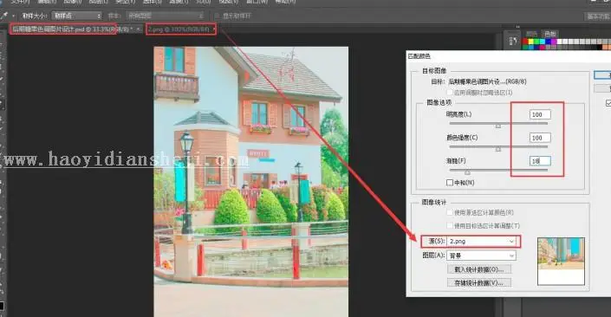Switch to the 颜色 panel tab

531,34
